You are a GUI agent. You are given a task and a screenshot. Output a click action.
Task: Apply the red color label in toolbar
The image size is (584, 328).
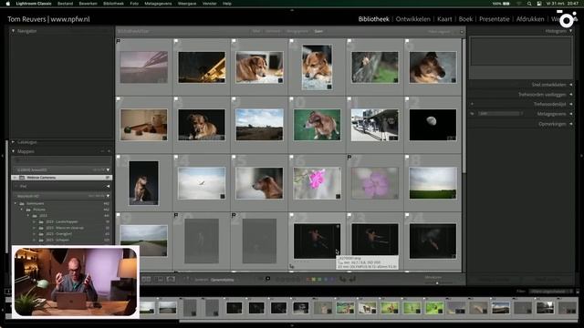(308, 280)
